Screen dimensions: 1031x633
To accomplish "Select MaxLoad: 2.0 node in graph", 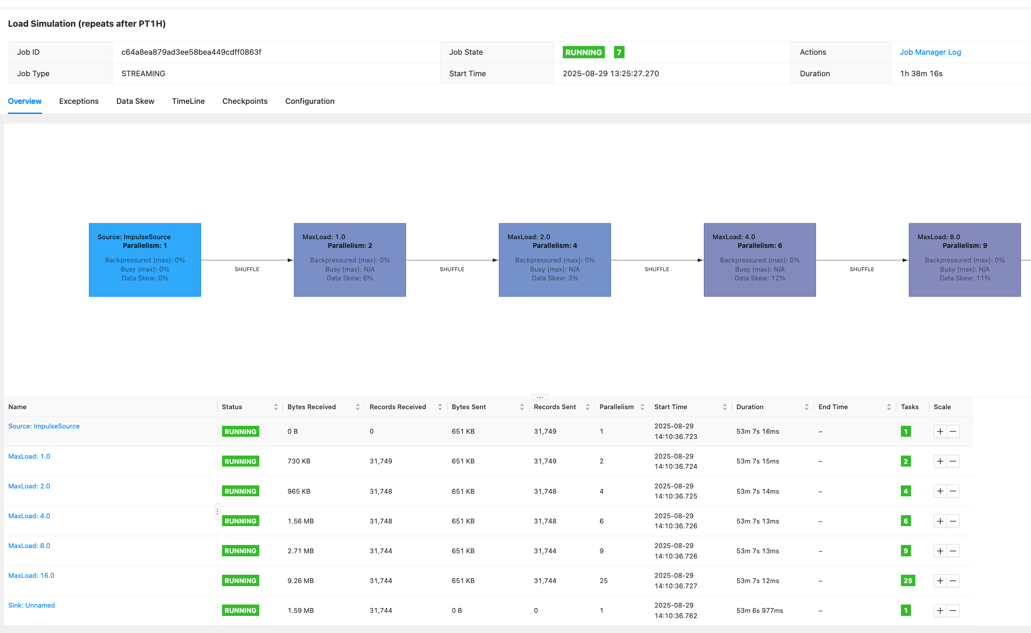I will pos(555,260).
